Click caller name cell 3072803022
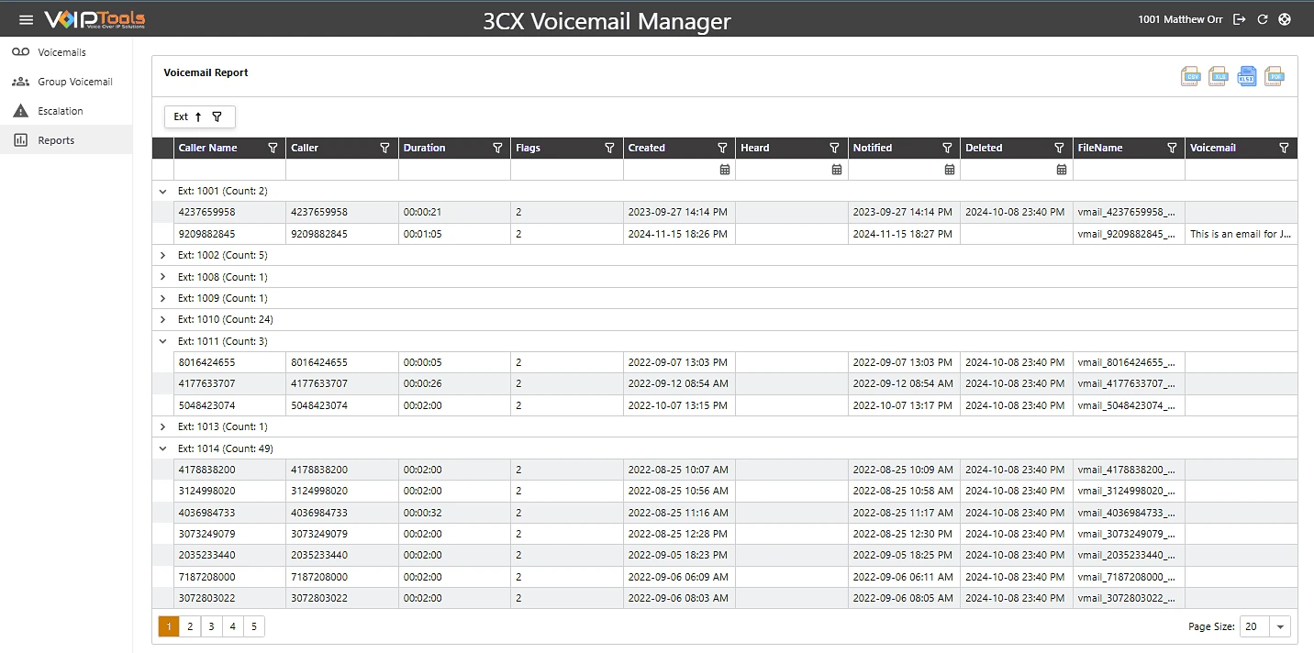The width and height of the screenshot is (1314, 653). (229, 598)
